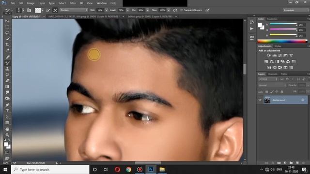The width and height of the screenshot is (310, 174).
Task: Open the File menu
Action: coord(13,3)
